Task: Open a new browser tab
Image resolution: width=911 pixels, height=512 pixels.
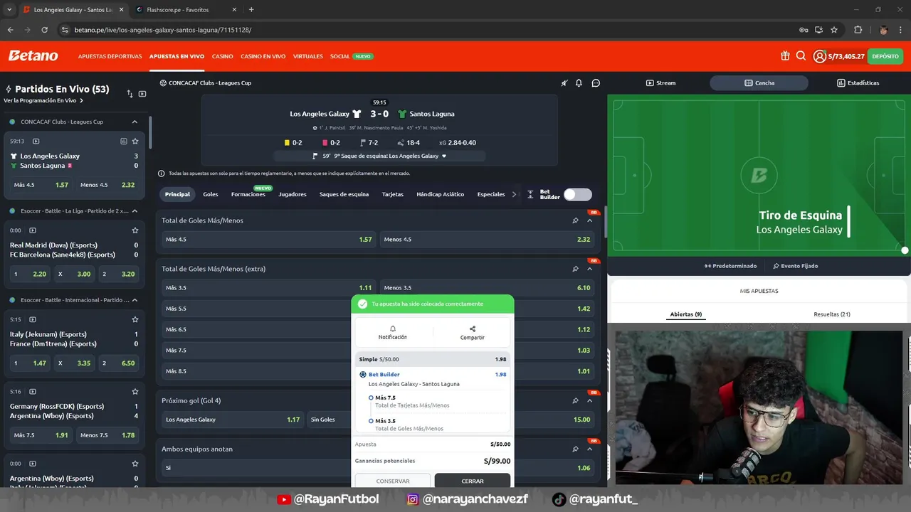Action: [x=251, y=10]
